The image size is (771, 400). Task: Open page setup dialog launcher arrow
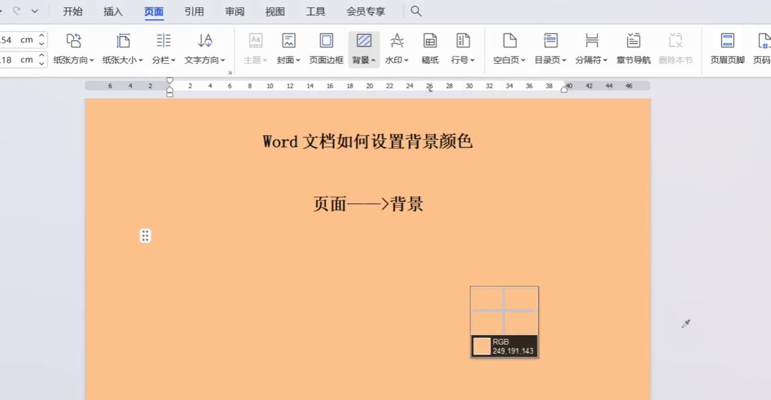(229, 73)
